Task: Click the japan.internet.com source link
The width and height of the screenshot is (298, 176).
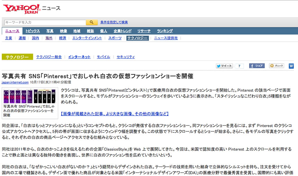Action: pos(15,82)
